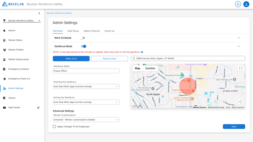Open the user account avatar icon

246,4
